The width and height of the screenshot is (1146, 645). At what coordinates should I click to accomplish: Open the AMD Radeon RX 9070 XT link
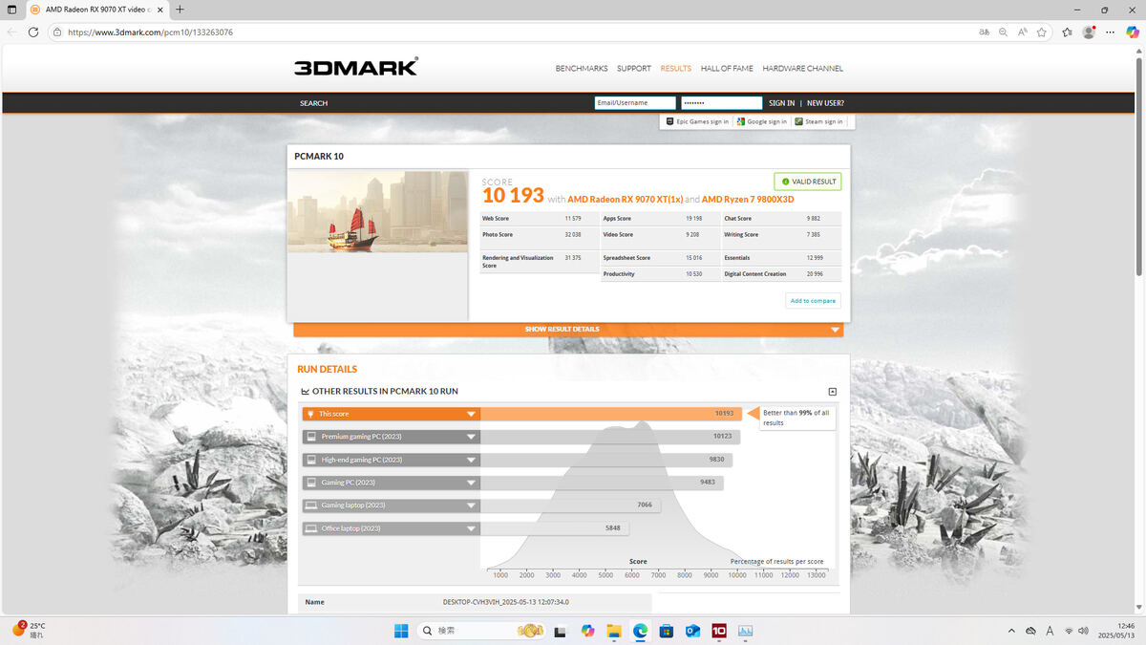626,199
